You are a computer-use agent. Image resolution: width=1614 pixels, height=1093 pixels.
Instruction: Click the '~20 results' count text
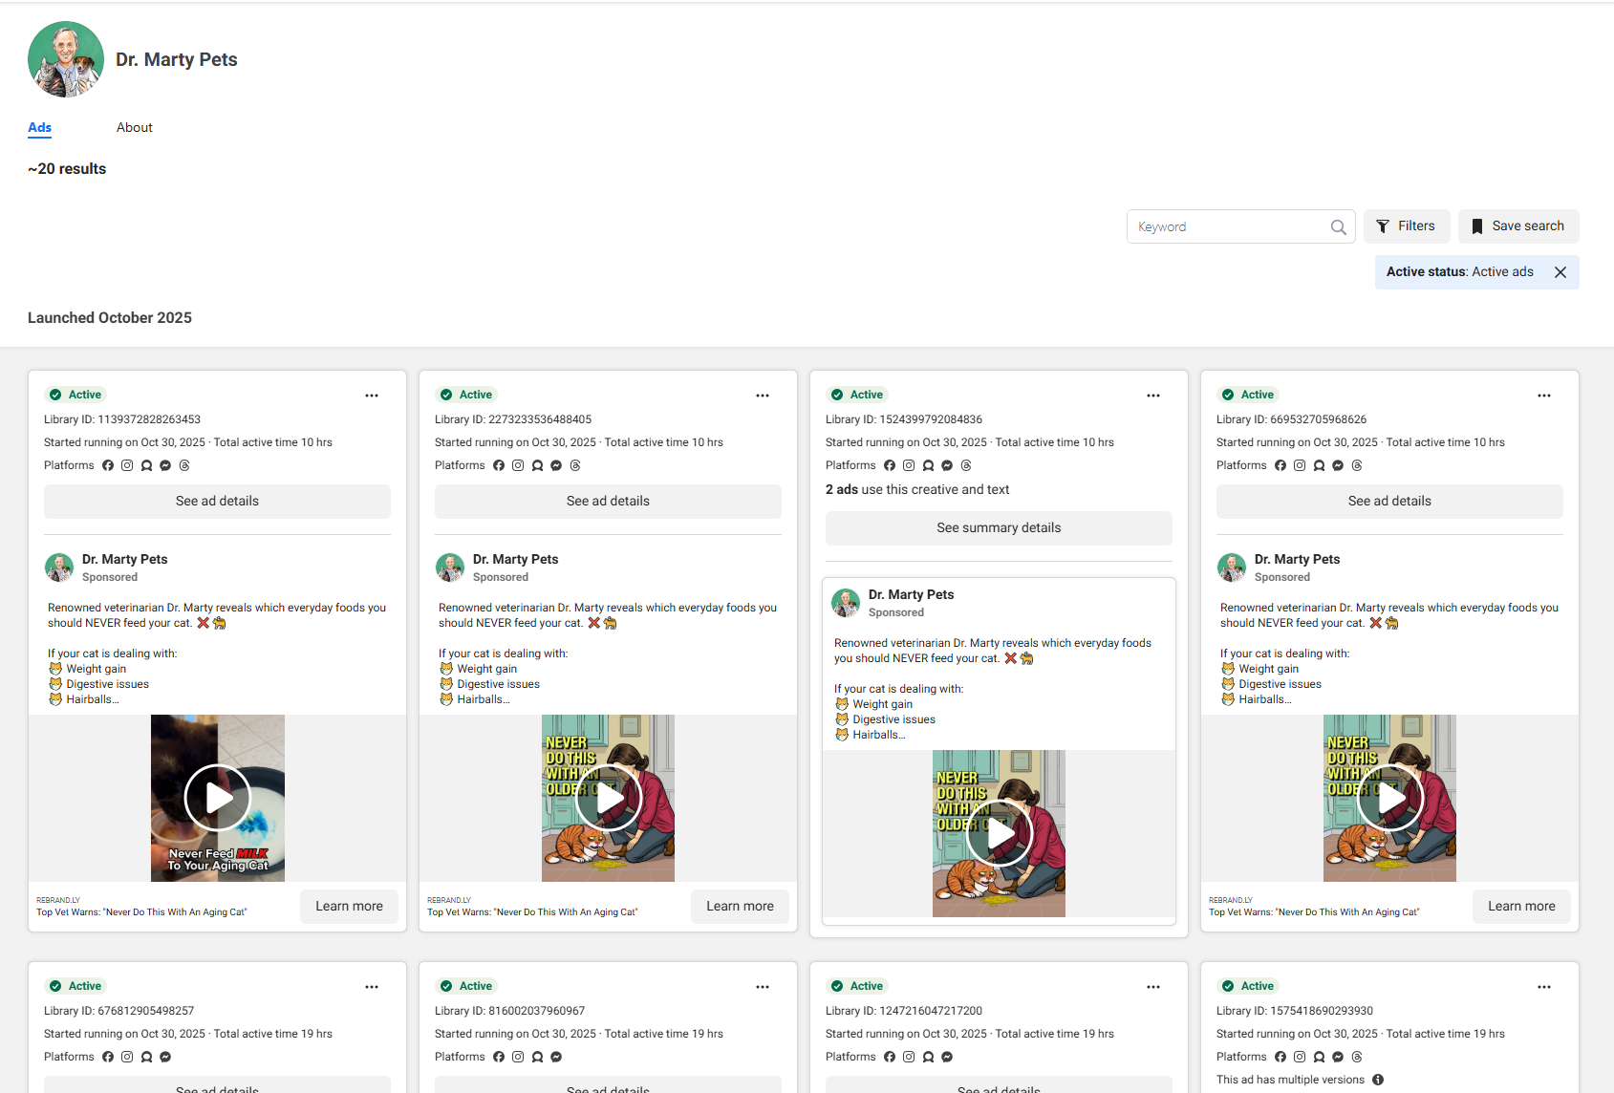coord(67,169)
